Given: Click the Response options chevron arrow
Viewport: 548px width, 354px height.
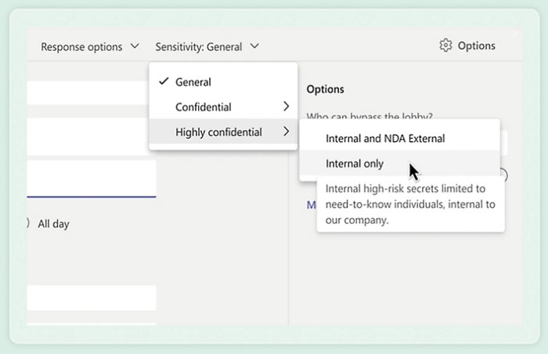Looking at the screenshot, I should click(135, 46).
